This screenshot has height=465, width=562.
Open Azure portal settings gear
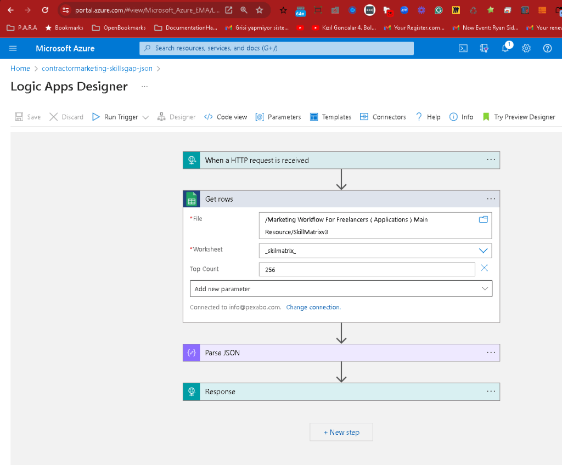pyautogui.click(x=526, y=48)
